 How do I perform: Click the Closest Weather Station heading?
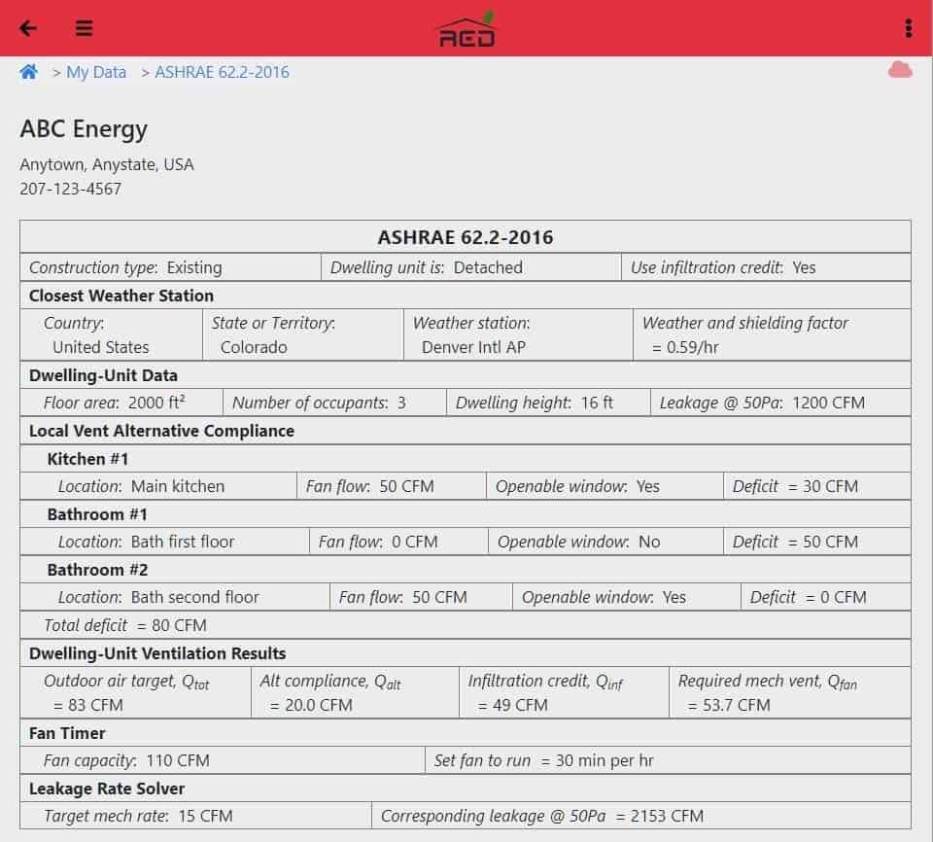click(121, 296)
